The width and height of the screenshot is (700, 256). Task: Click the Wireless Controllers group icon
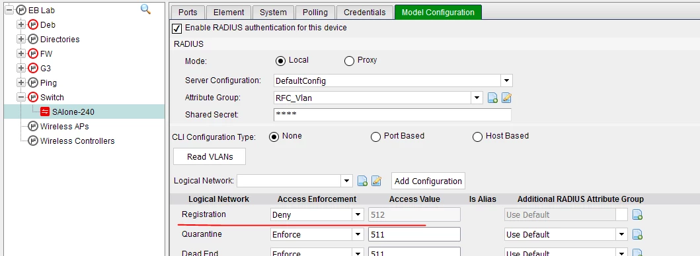(33, 141)
